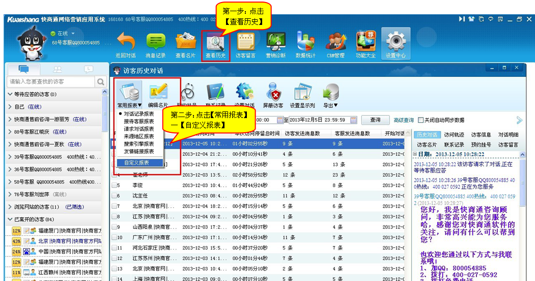Click the 高级查询 (advanced query) link
535x281 pixels.
click(x=404, y=120)
